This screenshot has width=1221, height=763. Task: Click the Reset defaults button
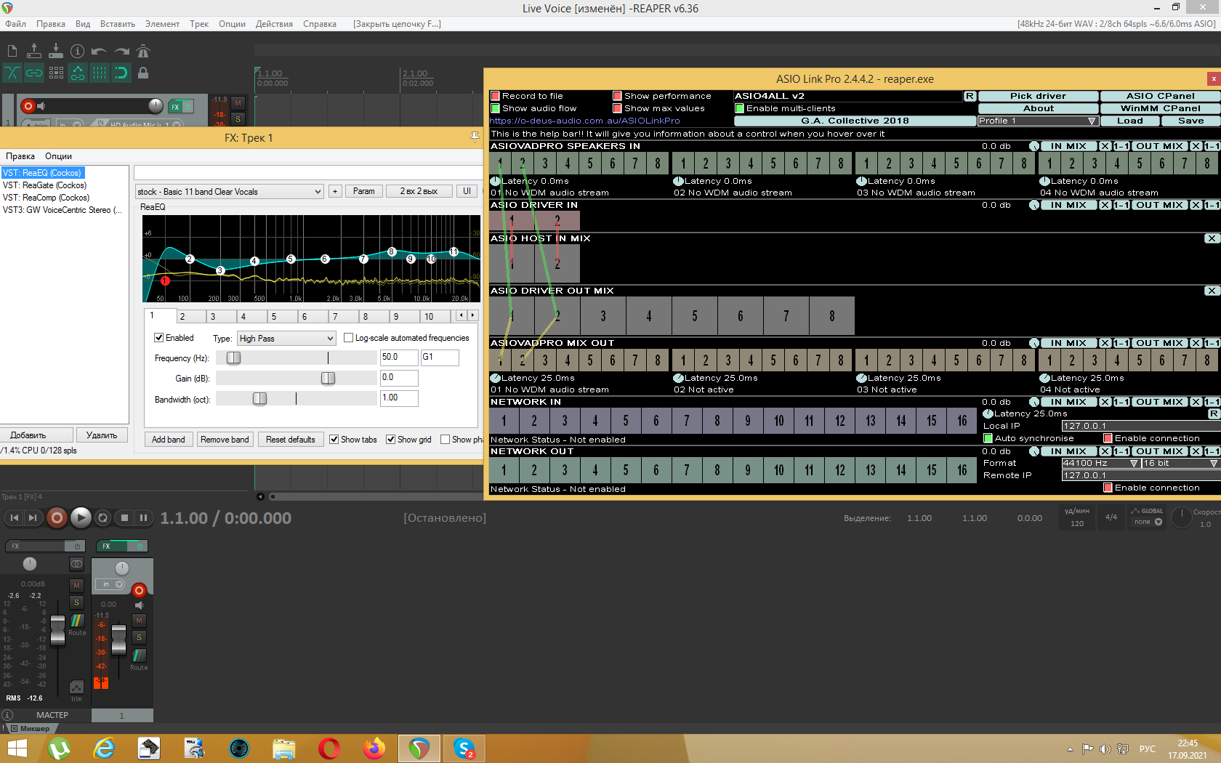[291, 440]
